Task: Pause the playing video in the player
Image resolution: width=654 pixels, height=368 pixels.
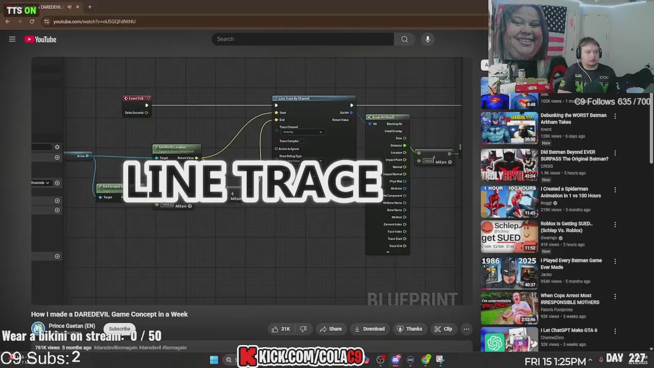Action: tap(251, 181)
